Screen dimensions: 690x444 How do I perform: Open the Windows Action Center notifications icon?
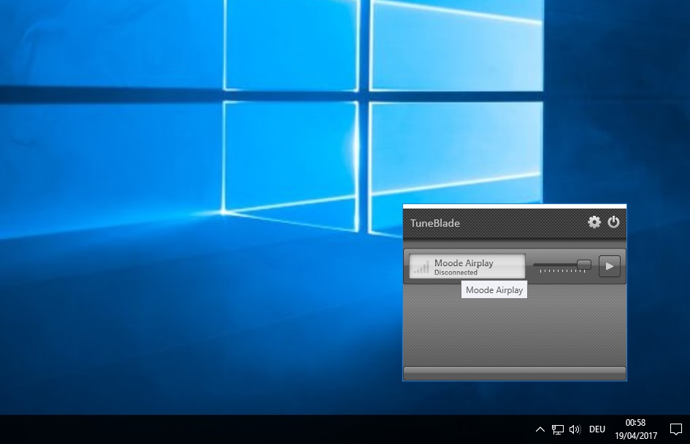675,429
